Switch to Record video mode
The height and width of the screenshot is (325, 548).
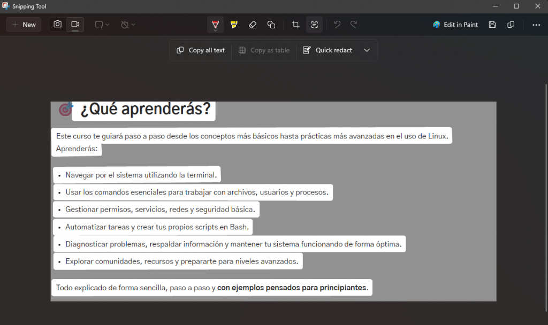click(75, 25)
